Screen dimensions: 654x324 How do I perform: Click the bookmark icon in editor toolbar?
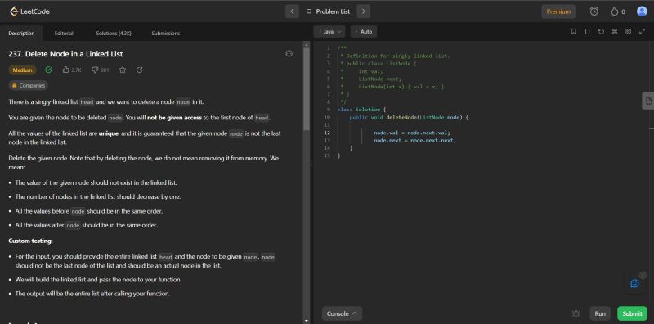point(574,31)
